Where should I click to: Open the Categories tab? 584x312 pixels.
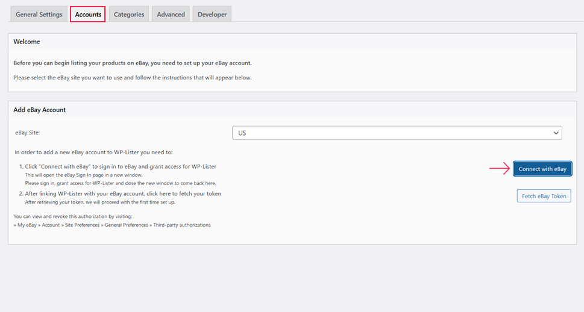pyautogui.click(x=129, y=14)
